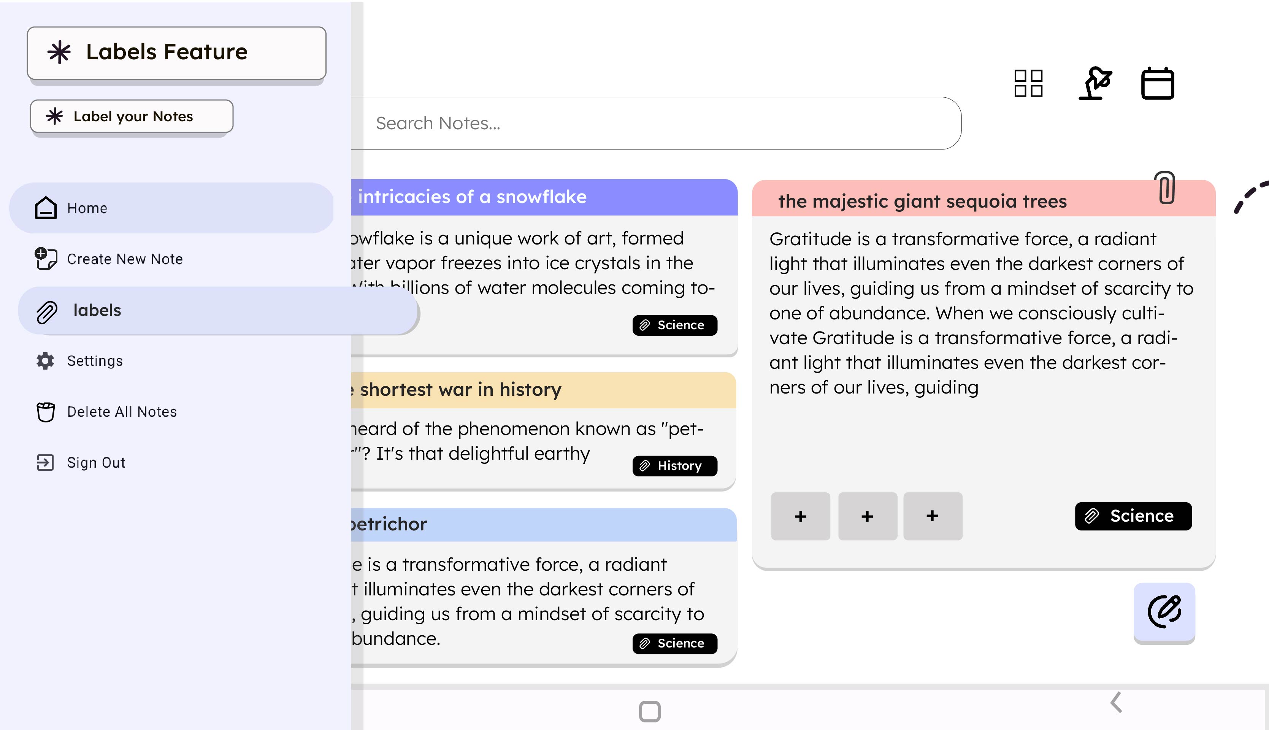This screenshot has width=1269, height=730.
Task: Click the Settings gear icon
Action: 45,360
